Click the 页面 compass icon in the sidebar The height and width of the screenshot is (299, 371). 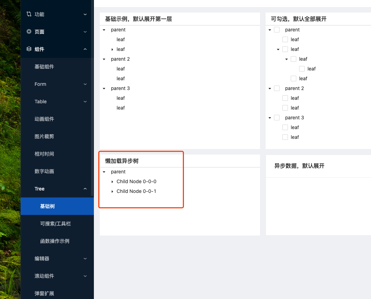29,32
